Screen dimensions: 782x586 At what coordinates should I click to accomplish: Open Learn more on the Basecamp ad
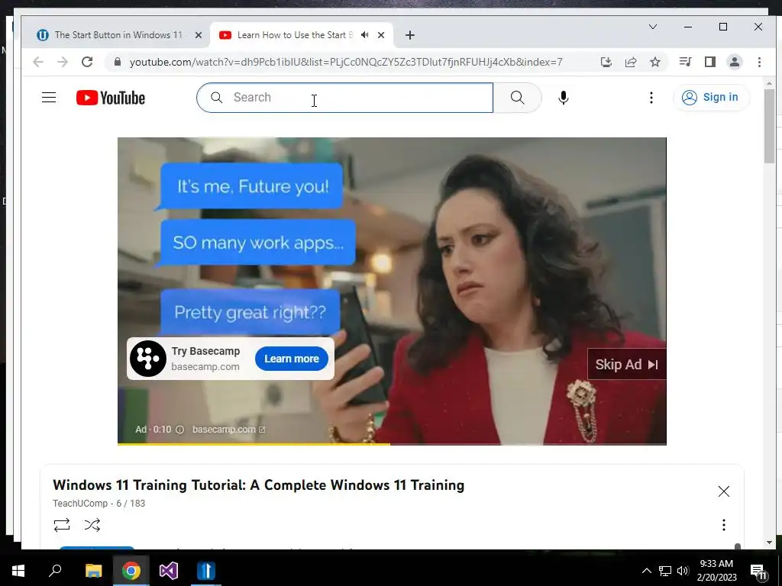click(291, 359)
